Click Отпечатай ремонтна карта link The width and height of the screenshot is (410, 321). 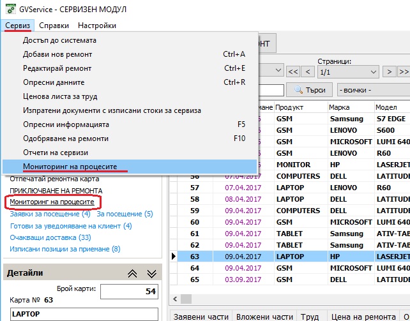[x=54, y=179]
